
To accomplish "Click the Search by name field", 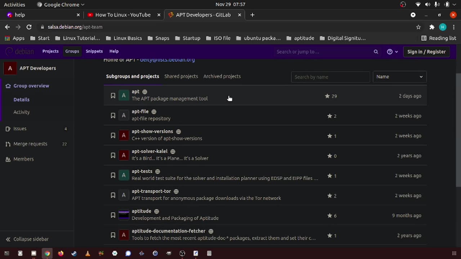I will point(330,77).
